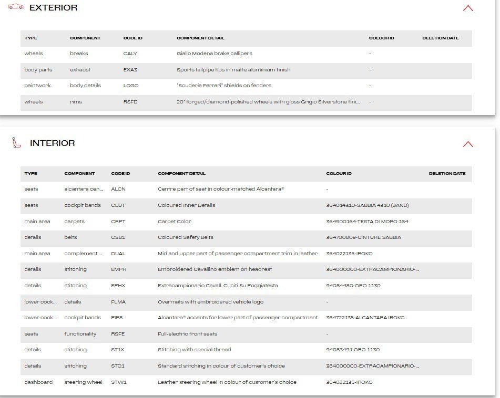Viewport: 500px width, 398px height.
Task: Select the Exterior COMPONENT DETAIL column header
Action: point(200,38)
